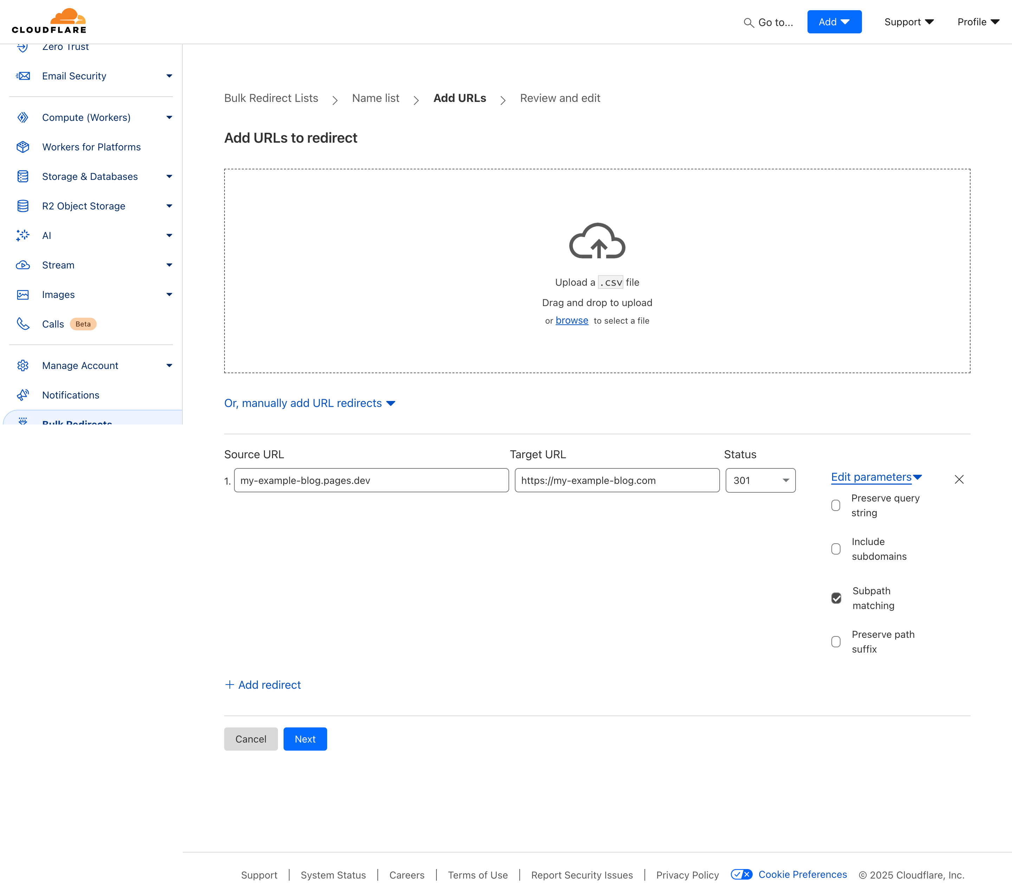
Task: Open the Careers footer link
Action: 407,875
